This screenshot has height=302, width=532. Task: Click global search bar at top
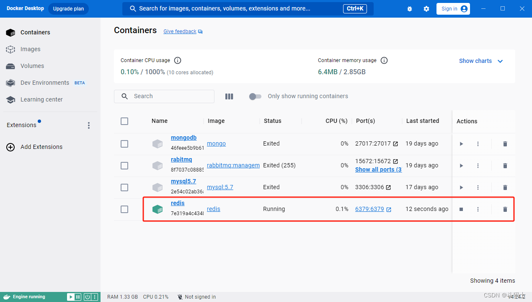tap(248, 9)
